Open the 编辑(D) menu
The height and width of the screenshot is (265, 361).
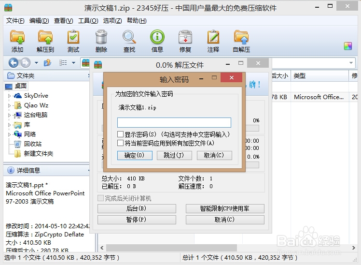pos(39,21)
